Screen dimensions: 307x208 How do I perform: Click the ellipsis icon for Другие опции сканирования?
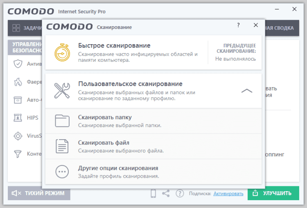point(62,172)
